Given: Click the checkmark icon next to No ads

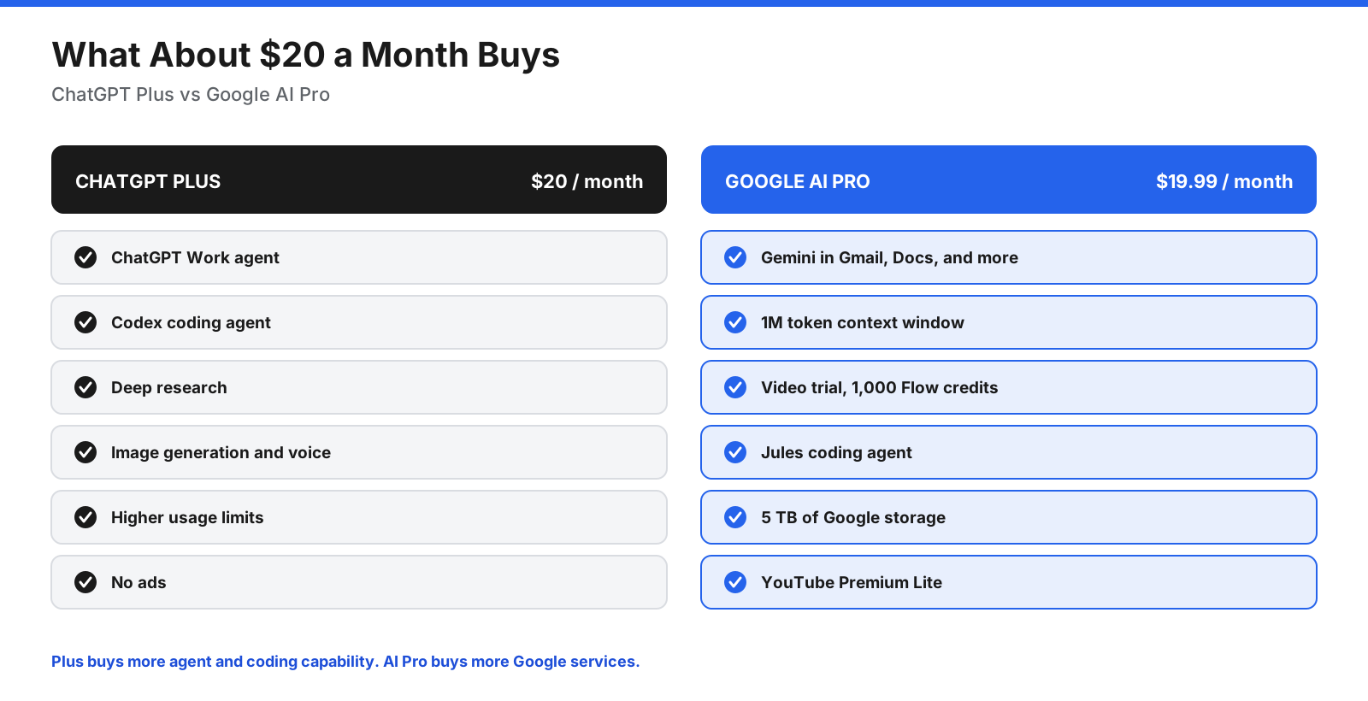Looking at the screenshot, I should click(x=85, y=582).
